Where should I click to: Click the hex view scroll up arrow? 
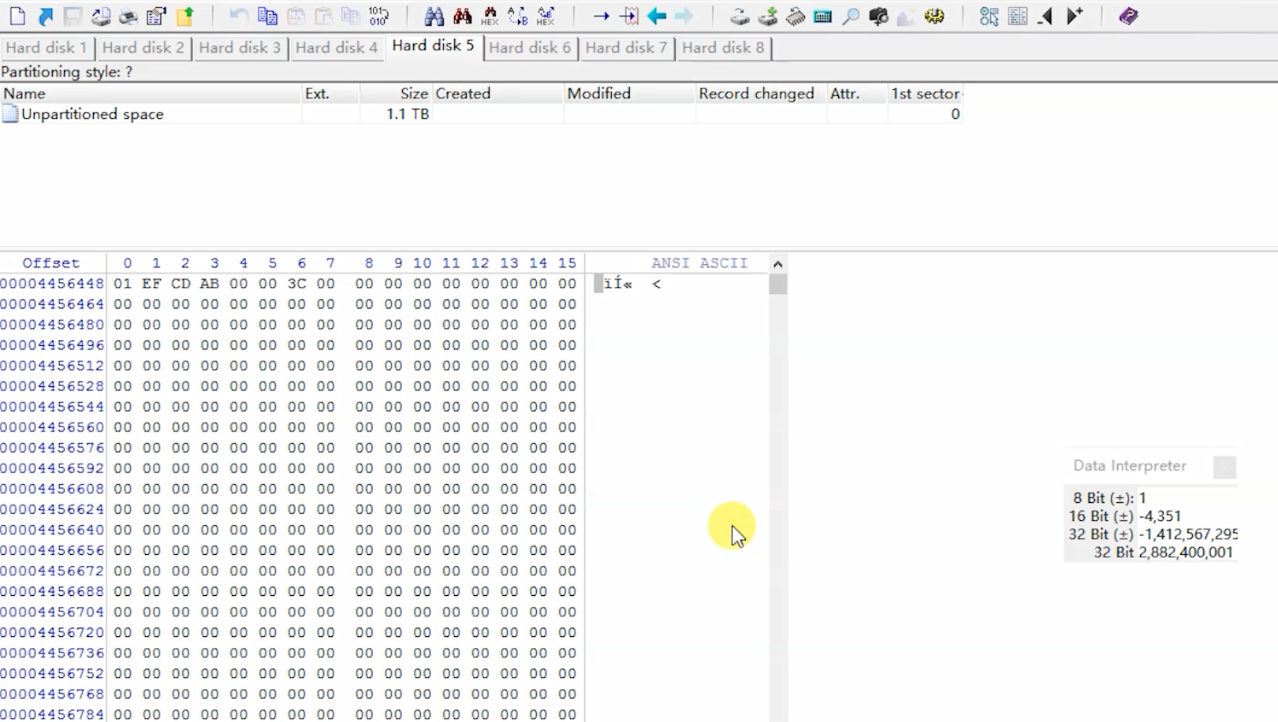[x=777, y=264]
